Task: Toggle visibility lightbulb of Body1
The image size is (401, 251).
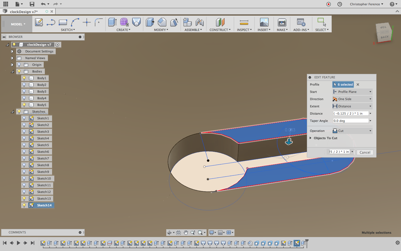Action: [24, 78]
